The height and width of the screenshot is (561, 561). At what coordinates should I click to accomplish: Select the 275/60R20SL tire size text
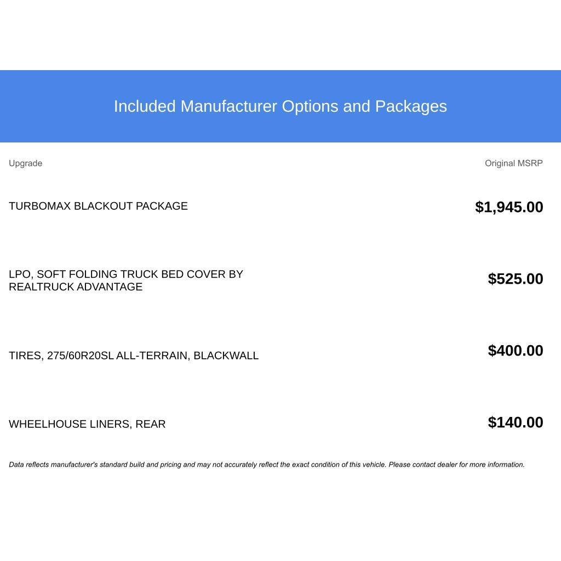click(x=80, y=356)
